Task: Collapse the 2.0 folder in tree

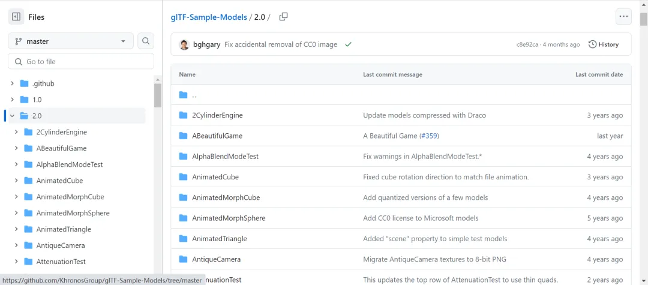Action: coord(13,116)
